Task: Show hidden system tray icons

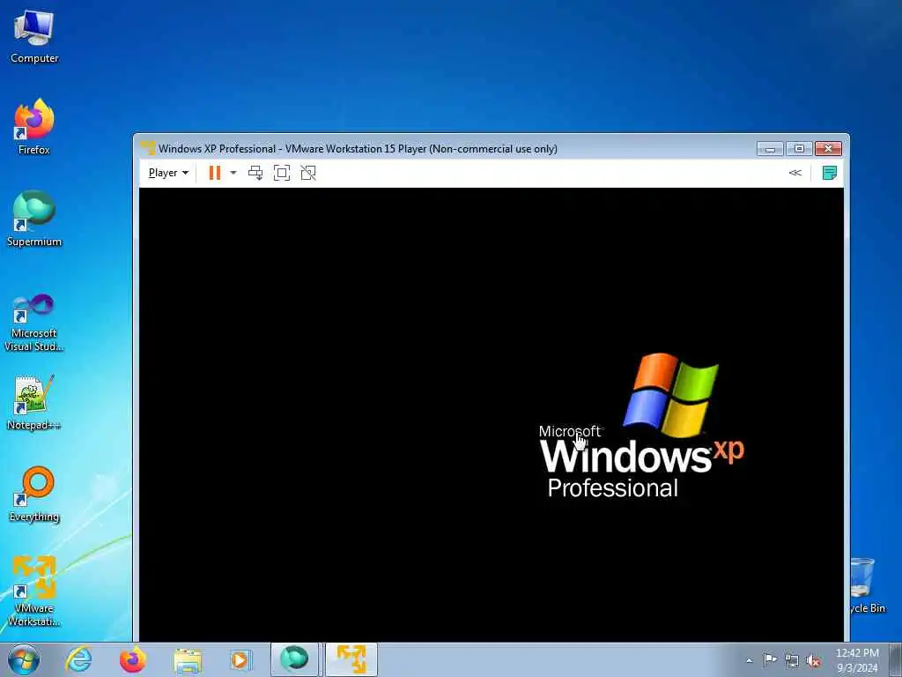Action: tap(749, 660)
